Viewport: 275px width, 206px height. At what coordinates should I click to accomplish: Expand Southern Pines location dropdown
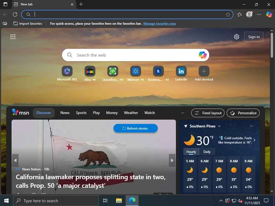(x=219, y=126)
